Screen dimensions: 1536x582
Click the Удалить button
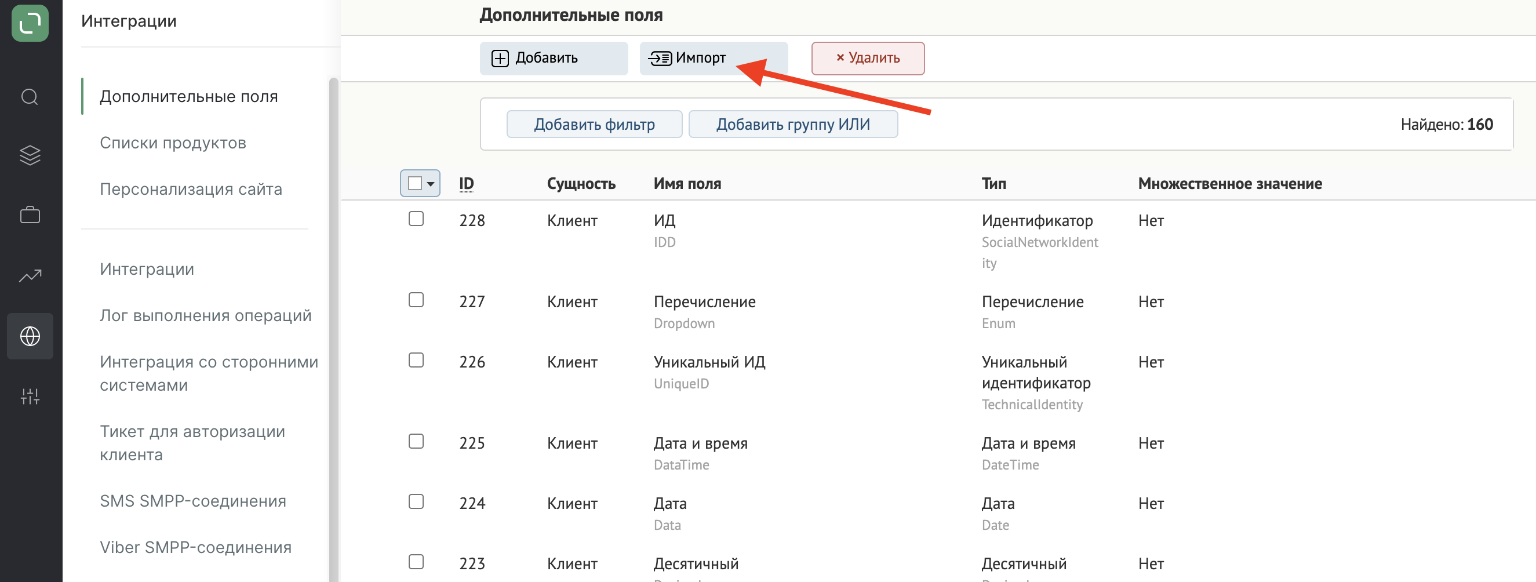click(868, 59)
